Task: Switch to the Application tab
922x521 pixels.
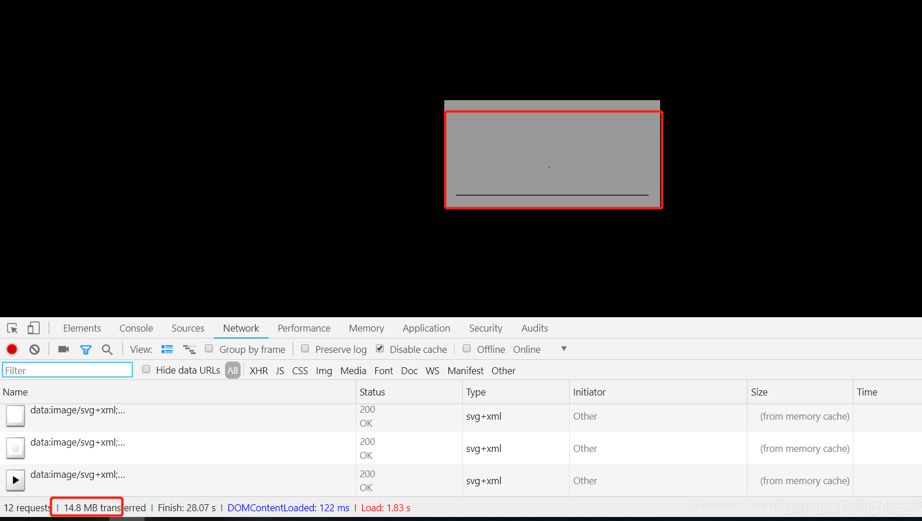Action: [x=426, y=328]
